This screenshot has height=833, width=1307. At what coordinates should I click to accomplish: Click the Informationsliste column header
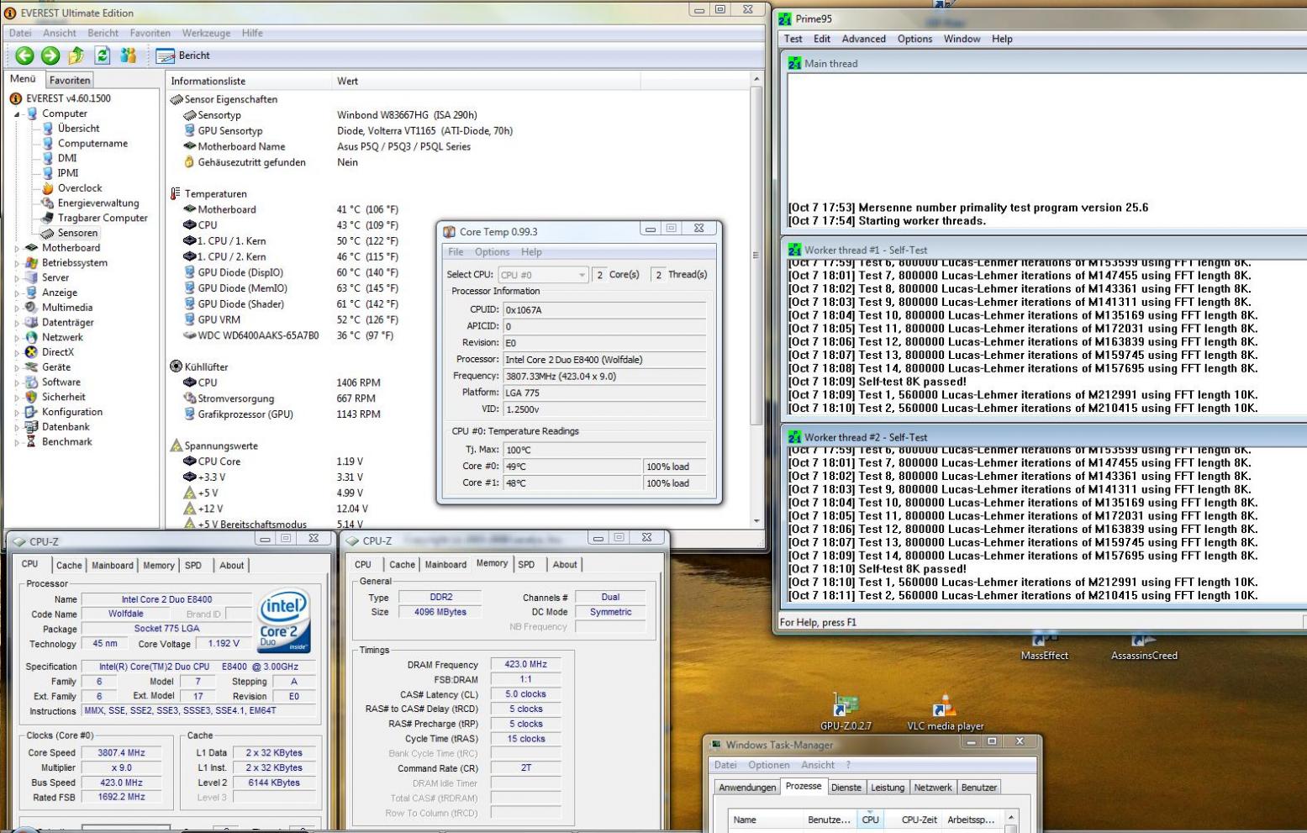248,82
